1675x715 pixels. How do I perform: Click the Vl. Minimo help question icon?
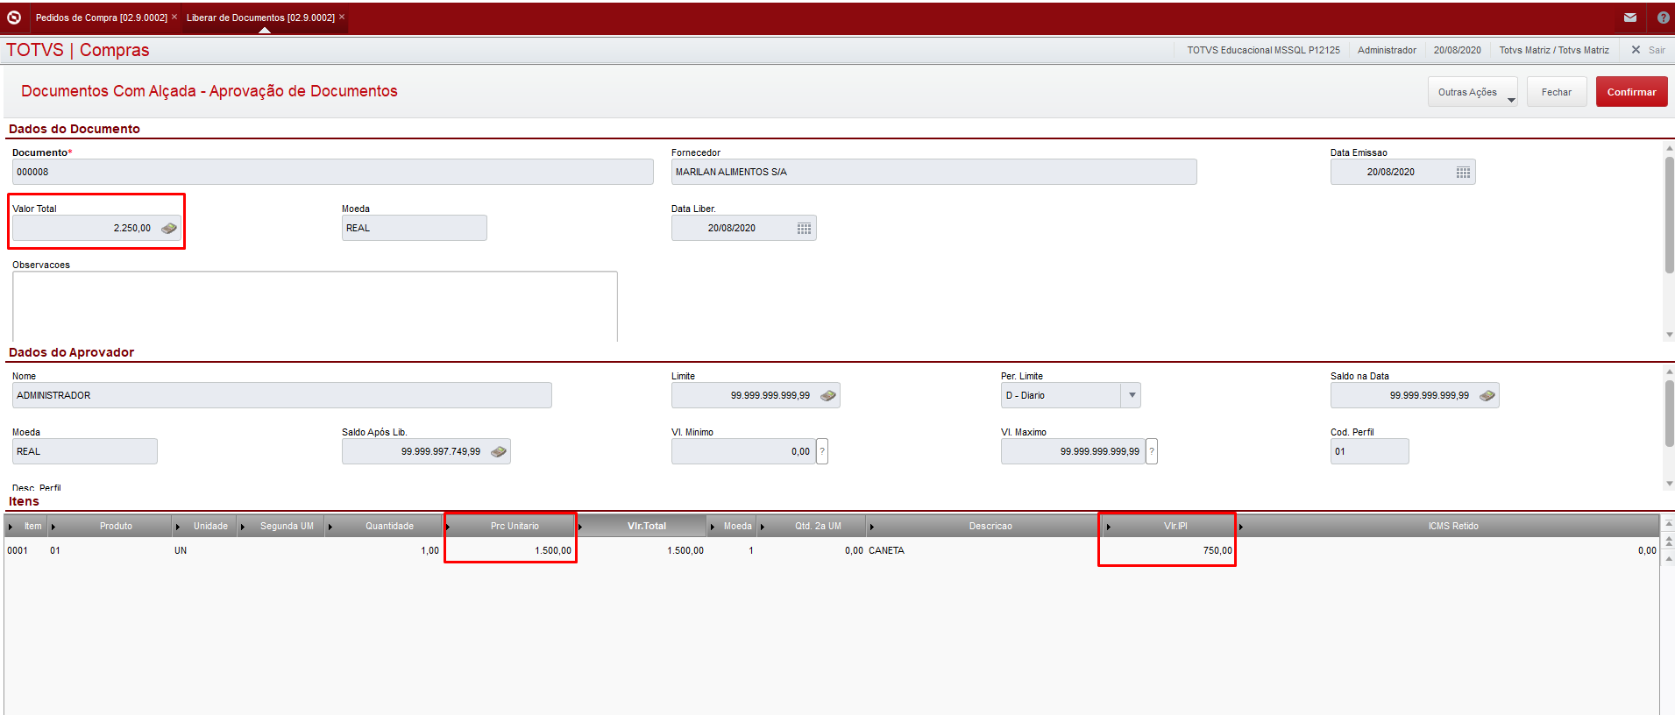[x=822, y=451]
